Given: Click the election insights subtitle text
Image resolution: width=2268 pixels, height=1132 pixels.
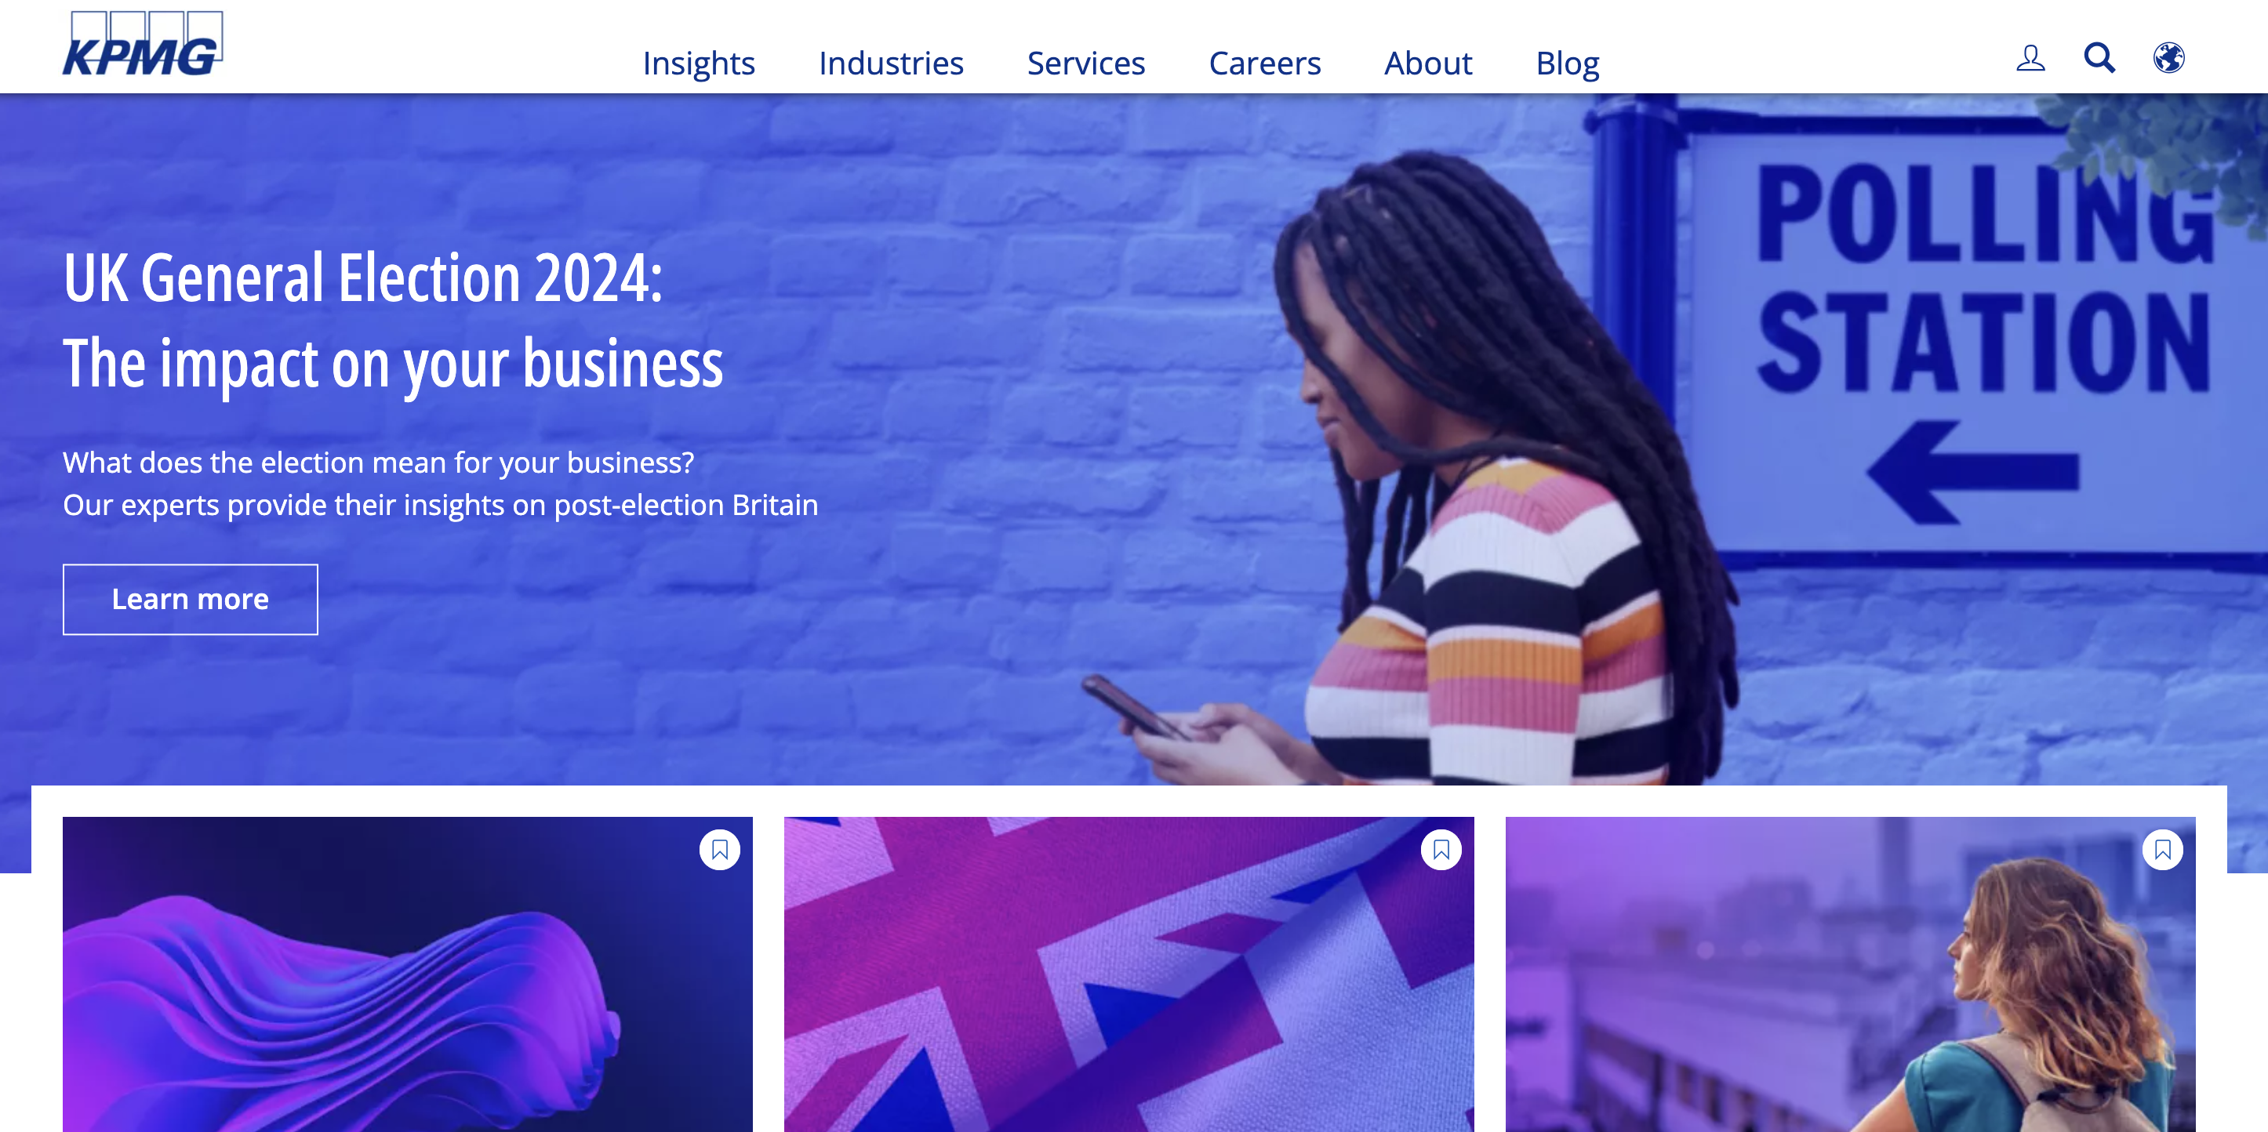Looking at the screenshot, I should 440,483.
